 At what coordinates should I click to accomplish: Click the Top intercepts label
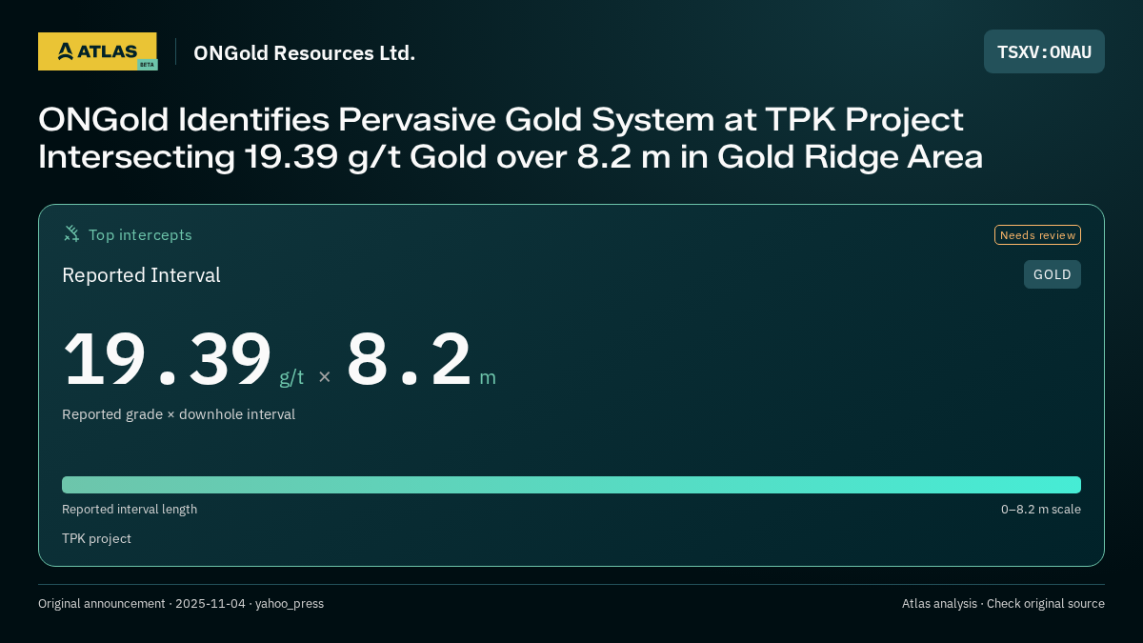pos(140,234)
